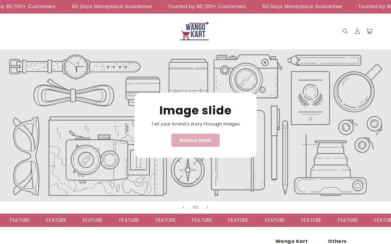Viewport: 391px width, 244px height.
Task: Click the Wango Kart footer heading
Action: pos(291,241)
